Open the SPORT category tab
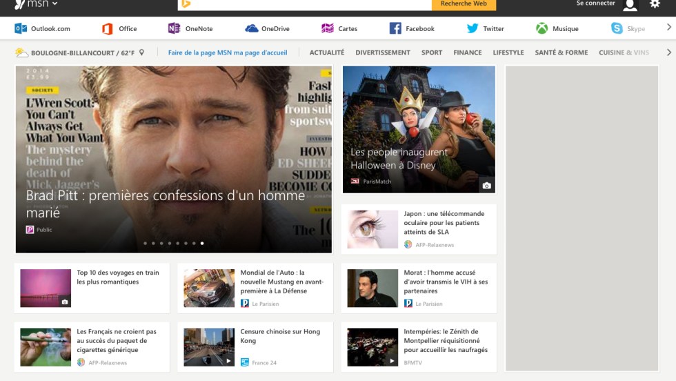This screenshot has height=381, width=676. [x=432, y=52]
